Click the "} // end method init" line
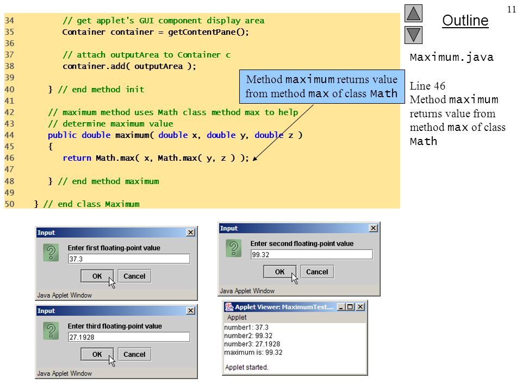The image size is (522, 391). [x=96, y=90]
